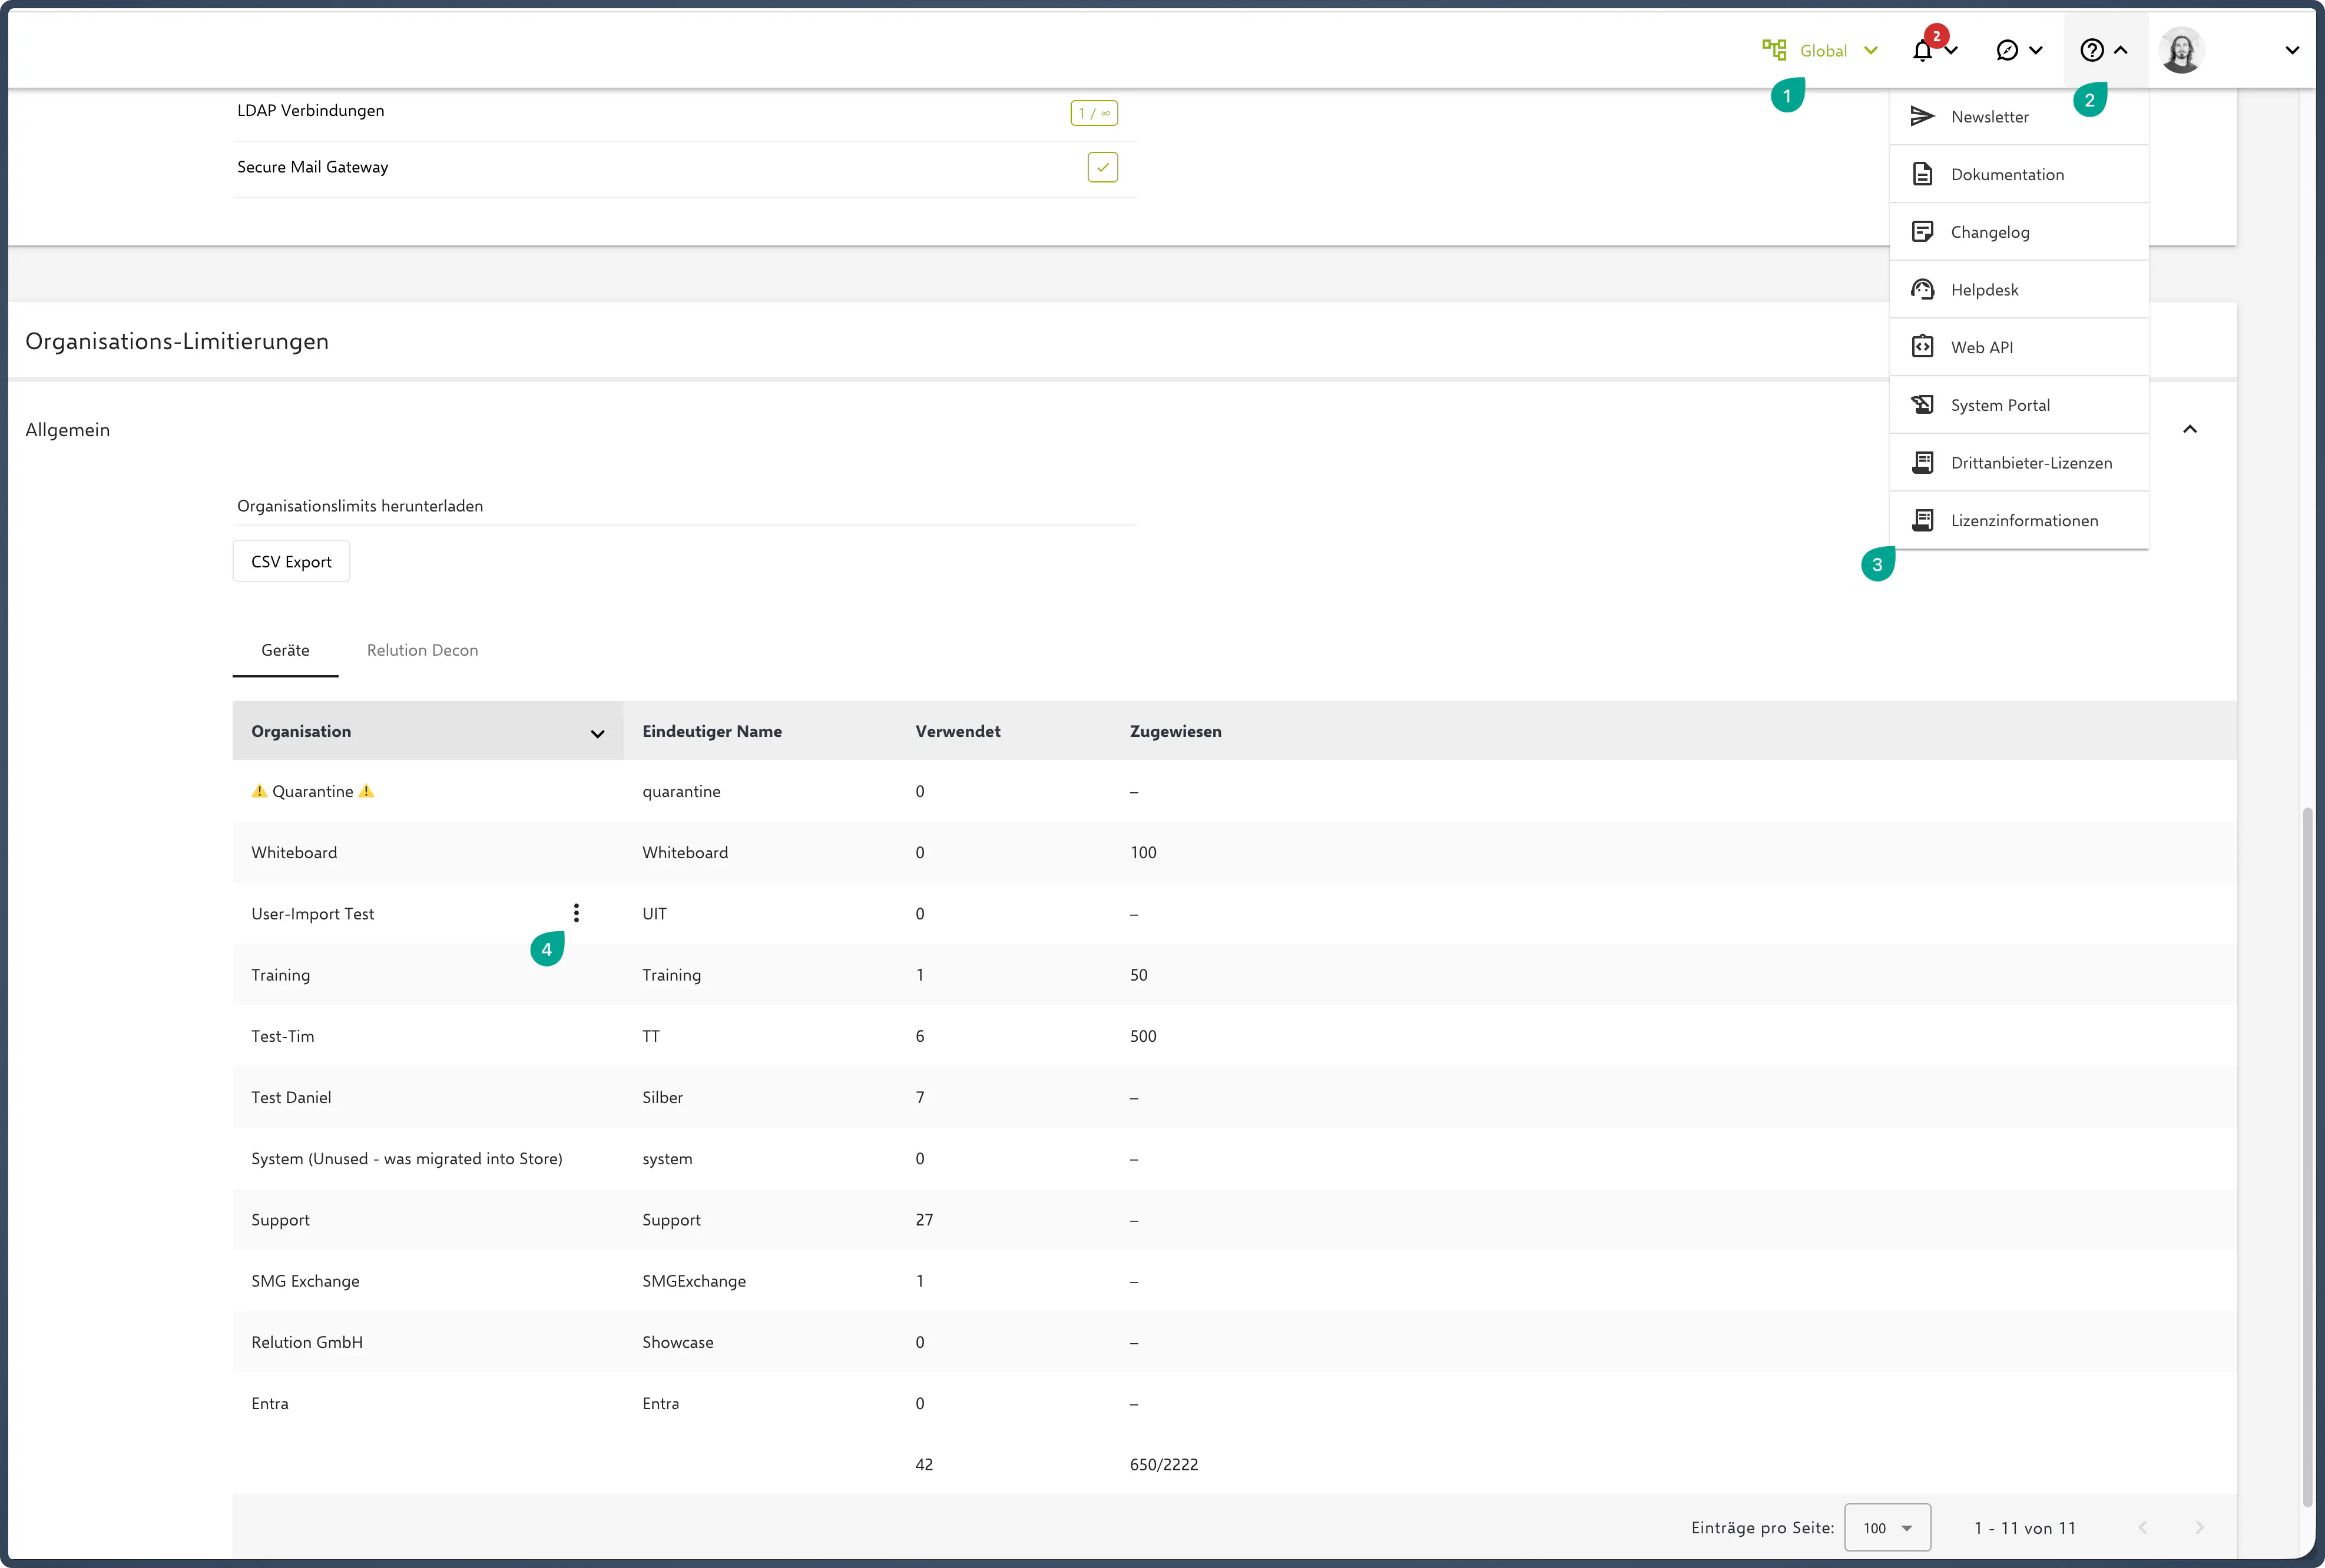This screenshot has width=2325, height=1568.
Task: Click the LDAP Verbindungen 1/∞ badge
Action: click(1094, 113)
